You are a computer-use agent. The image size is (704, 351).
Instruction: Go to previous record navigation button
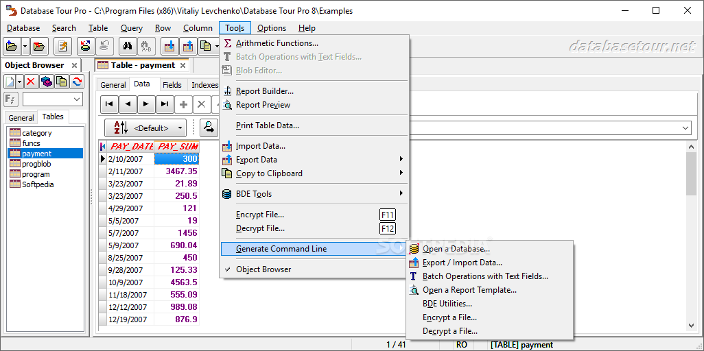[128, 104]
